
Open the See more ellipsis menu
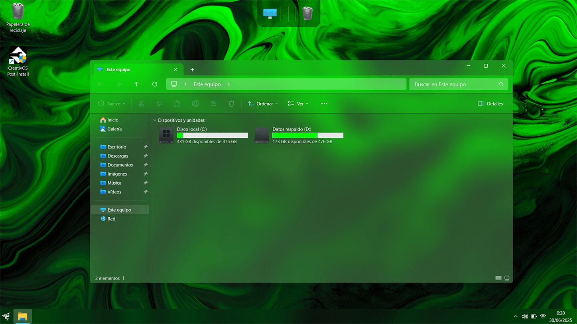[x=324, y=104]
